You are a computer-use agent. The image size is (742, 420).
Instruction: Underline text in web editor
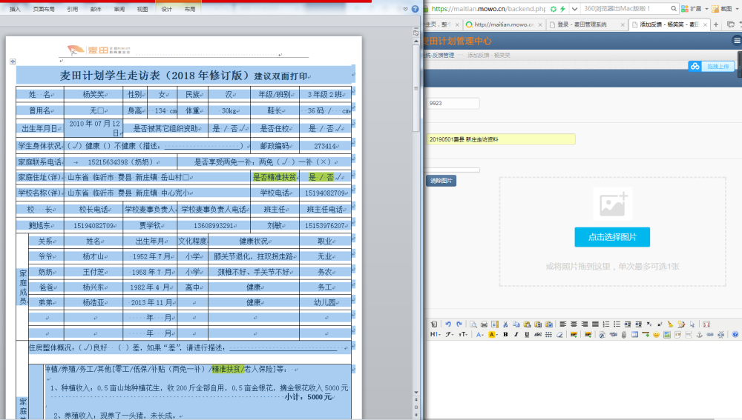[x=527, y=335]
